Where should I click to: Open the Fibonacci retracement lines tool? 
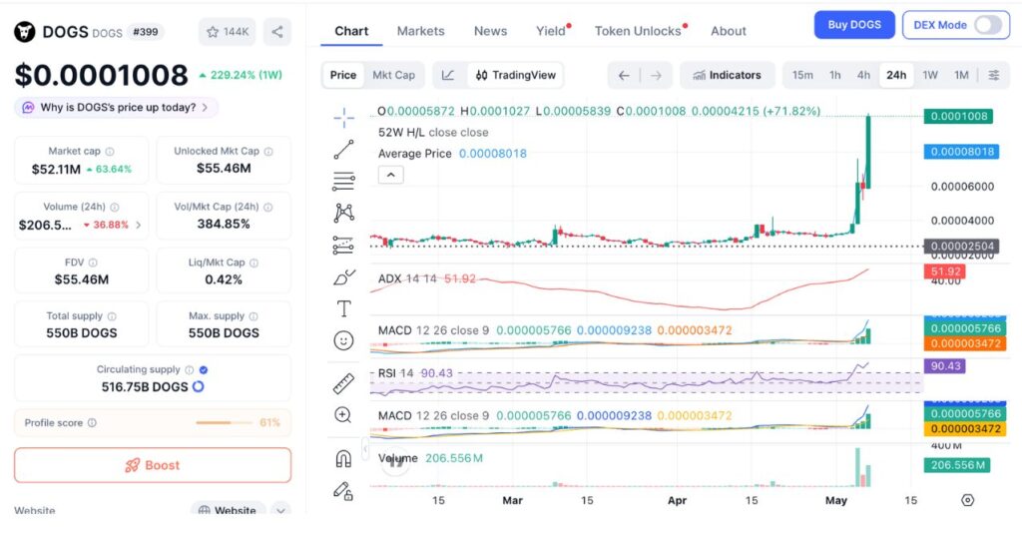click(343, 182)
